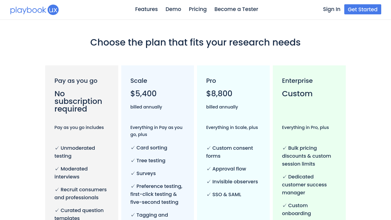Click checkmark next to Card sorting
391x220 pixels.
pos(133,148)
